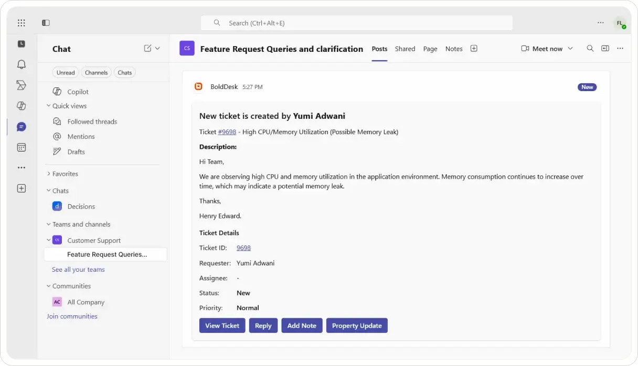Add a new tab with plus icon
This screenshot has height=366, width=638.
pyautogui.click(x=474, y=48)
